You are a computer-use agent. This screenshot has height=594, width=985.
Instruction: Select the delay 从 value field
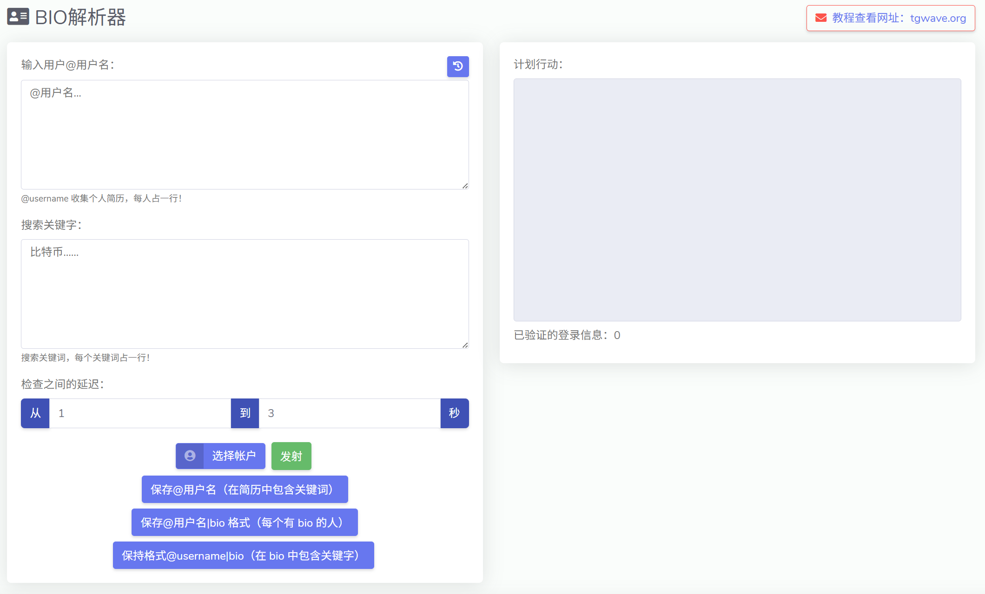139,413
